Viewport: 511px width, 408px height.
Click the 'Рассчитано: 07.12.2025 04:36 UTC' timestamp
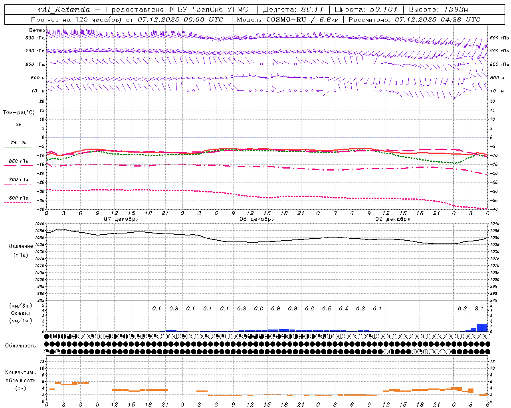pos(414,20)
